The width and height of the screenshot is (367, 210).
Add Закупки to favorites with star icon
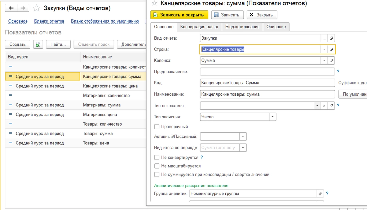coord(36,8)
